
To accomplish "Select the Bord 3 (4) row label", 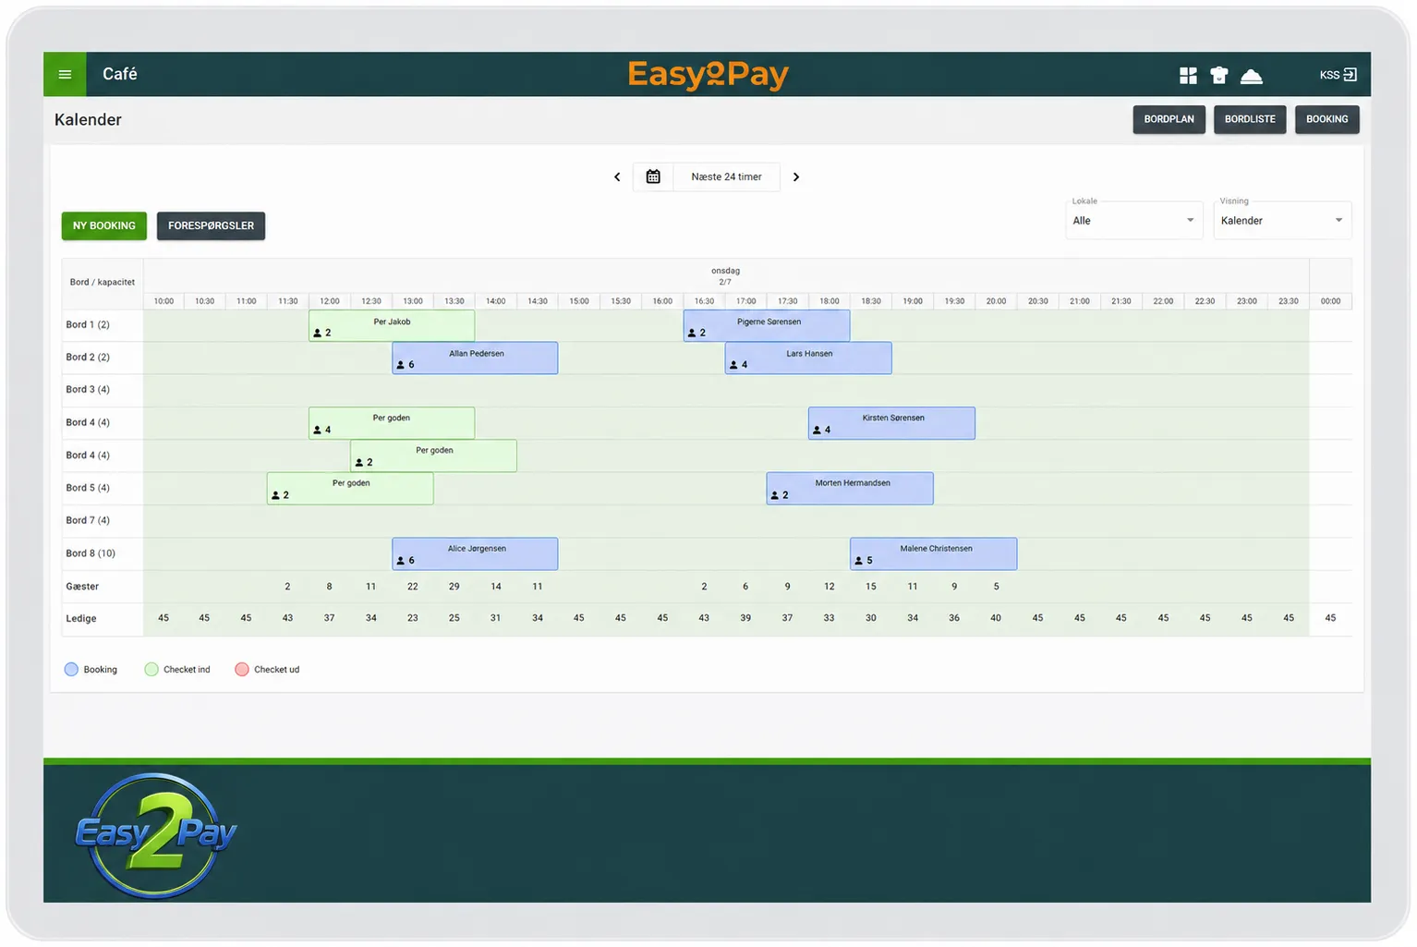I will (88, 390).
